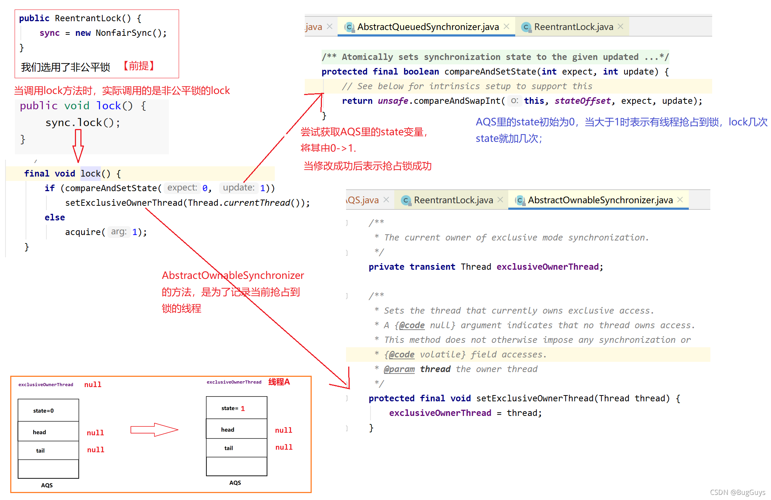Close the top ReentrantLock.java tab

click(620, 26)
